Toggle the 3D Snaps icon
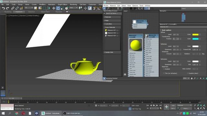This screenshot has height=116, width=207. pos(94,8)
